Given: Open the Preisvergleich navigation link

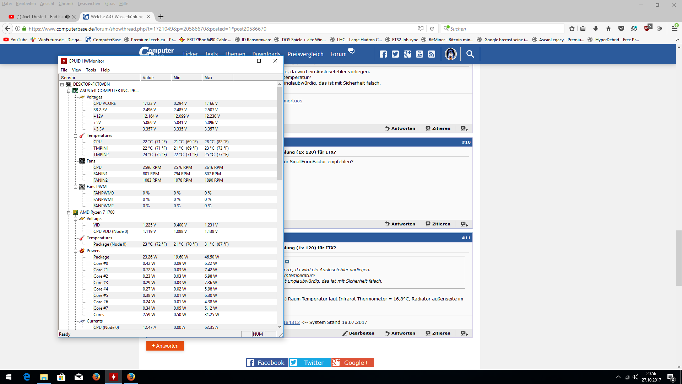Looking at the screenshot, I should [x=305, y=54].
